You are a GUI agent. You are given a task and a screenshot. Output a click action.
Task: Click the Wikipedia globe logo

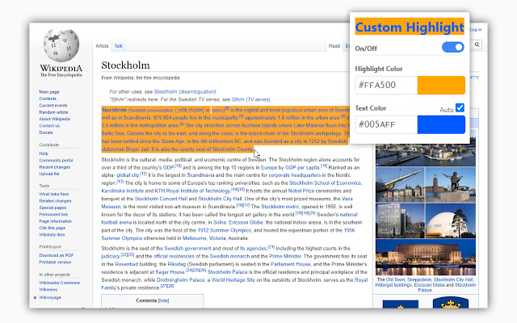61,45
